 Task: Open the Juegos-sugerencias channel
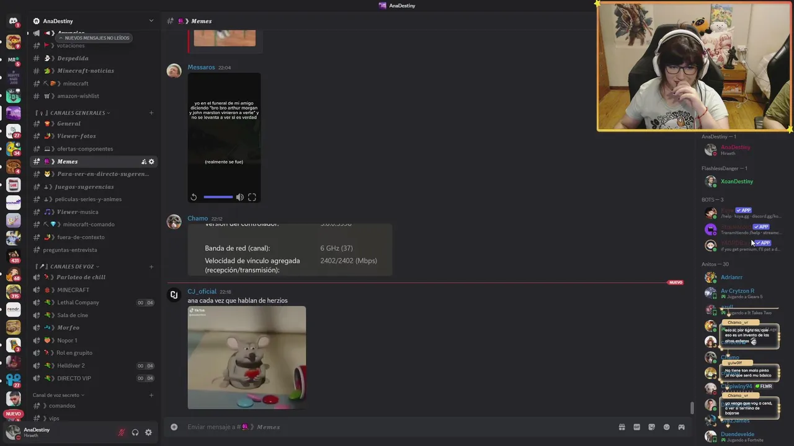point(93,186)
